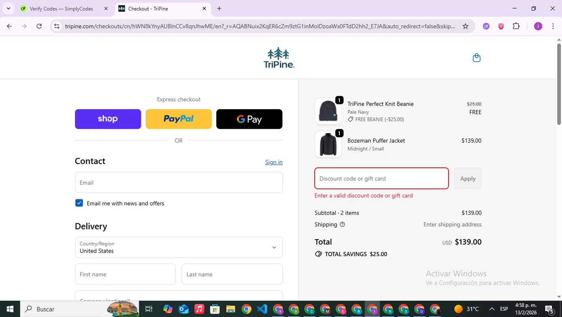Open Visual Studio Code from taskbar
Screen dimensions: 562x317
pos(262,309)
